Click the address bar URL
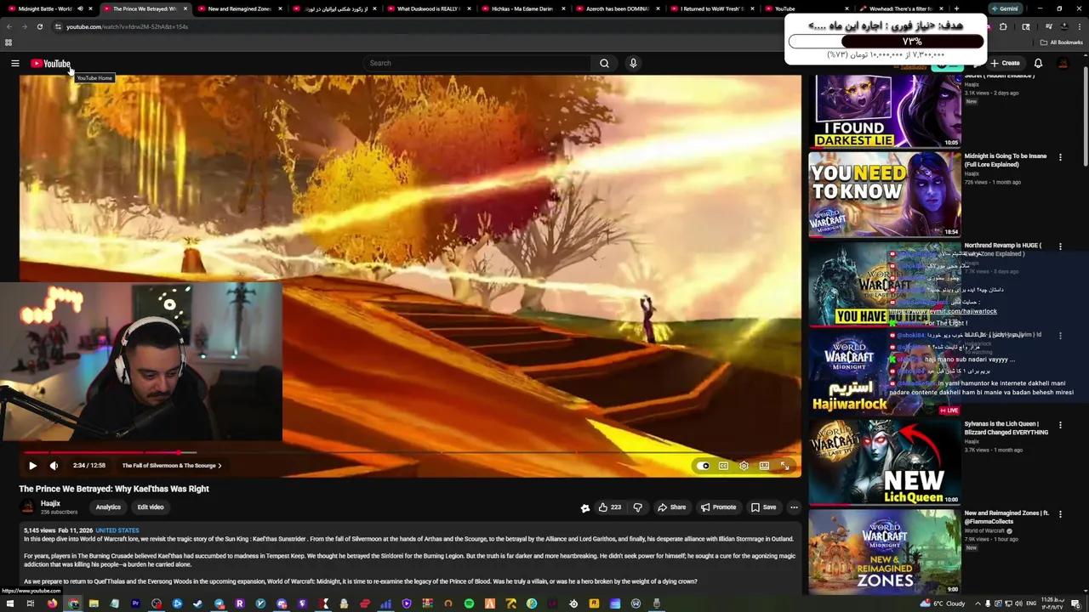 click(x=128, y=26)
